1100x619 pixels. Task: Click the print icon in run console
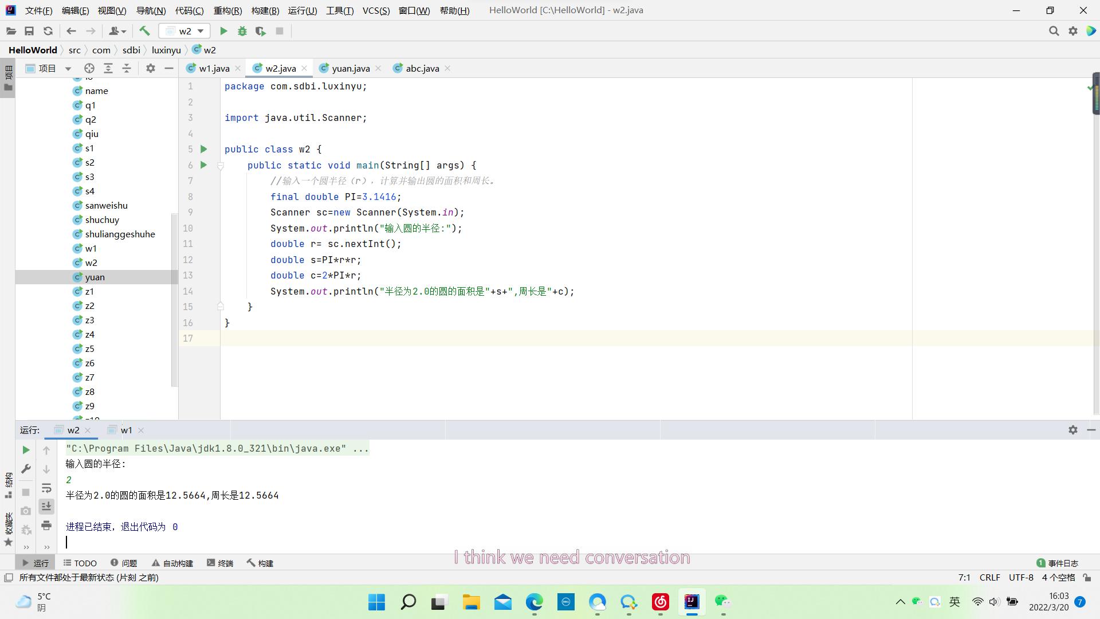(46, 525)
